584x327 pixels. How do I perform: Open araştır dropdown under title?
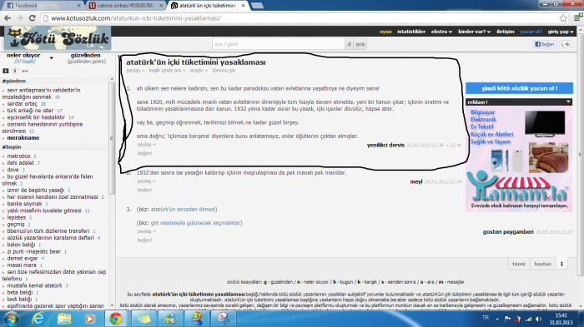199,70
